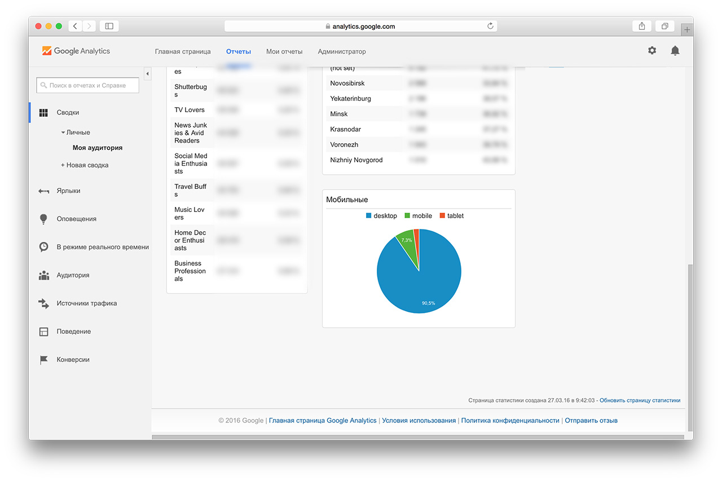
Task: Collapse the left sidebar with arrow
Action: pos(147,74)
